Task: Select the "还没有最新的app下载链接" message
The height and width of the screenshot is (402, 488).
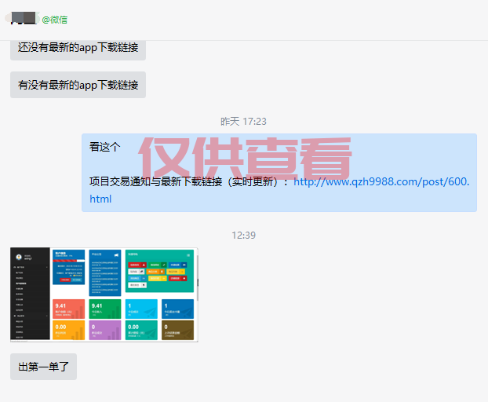Action: 78,47
